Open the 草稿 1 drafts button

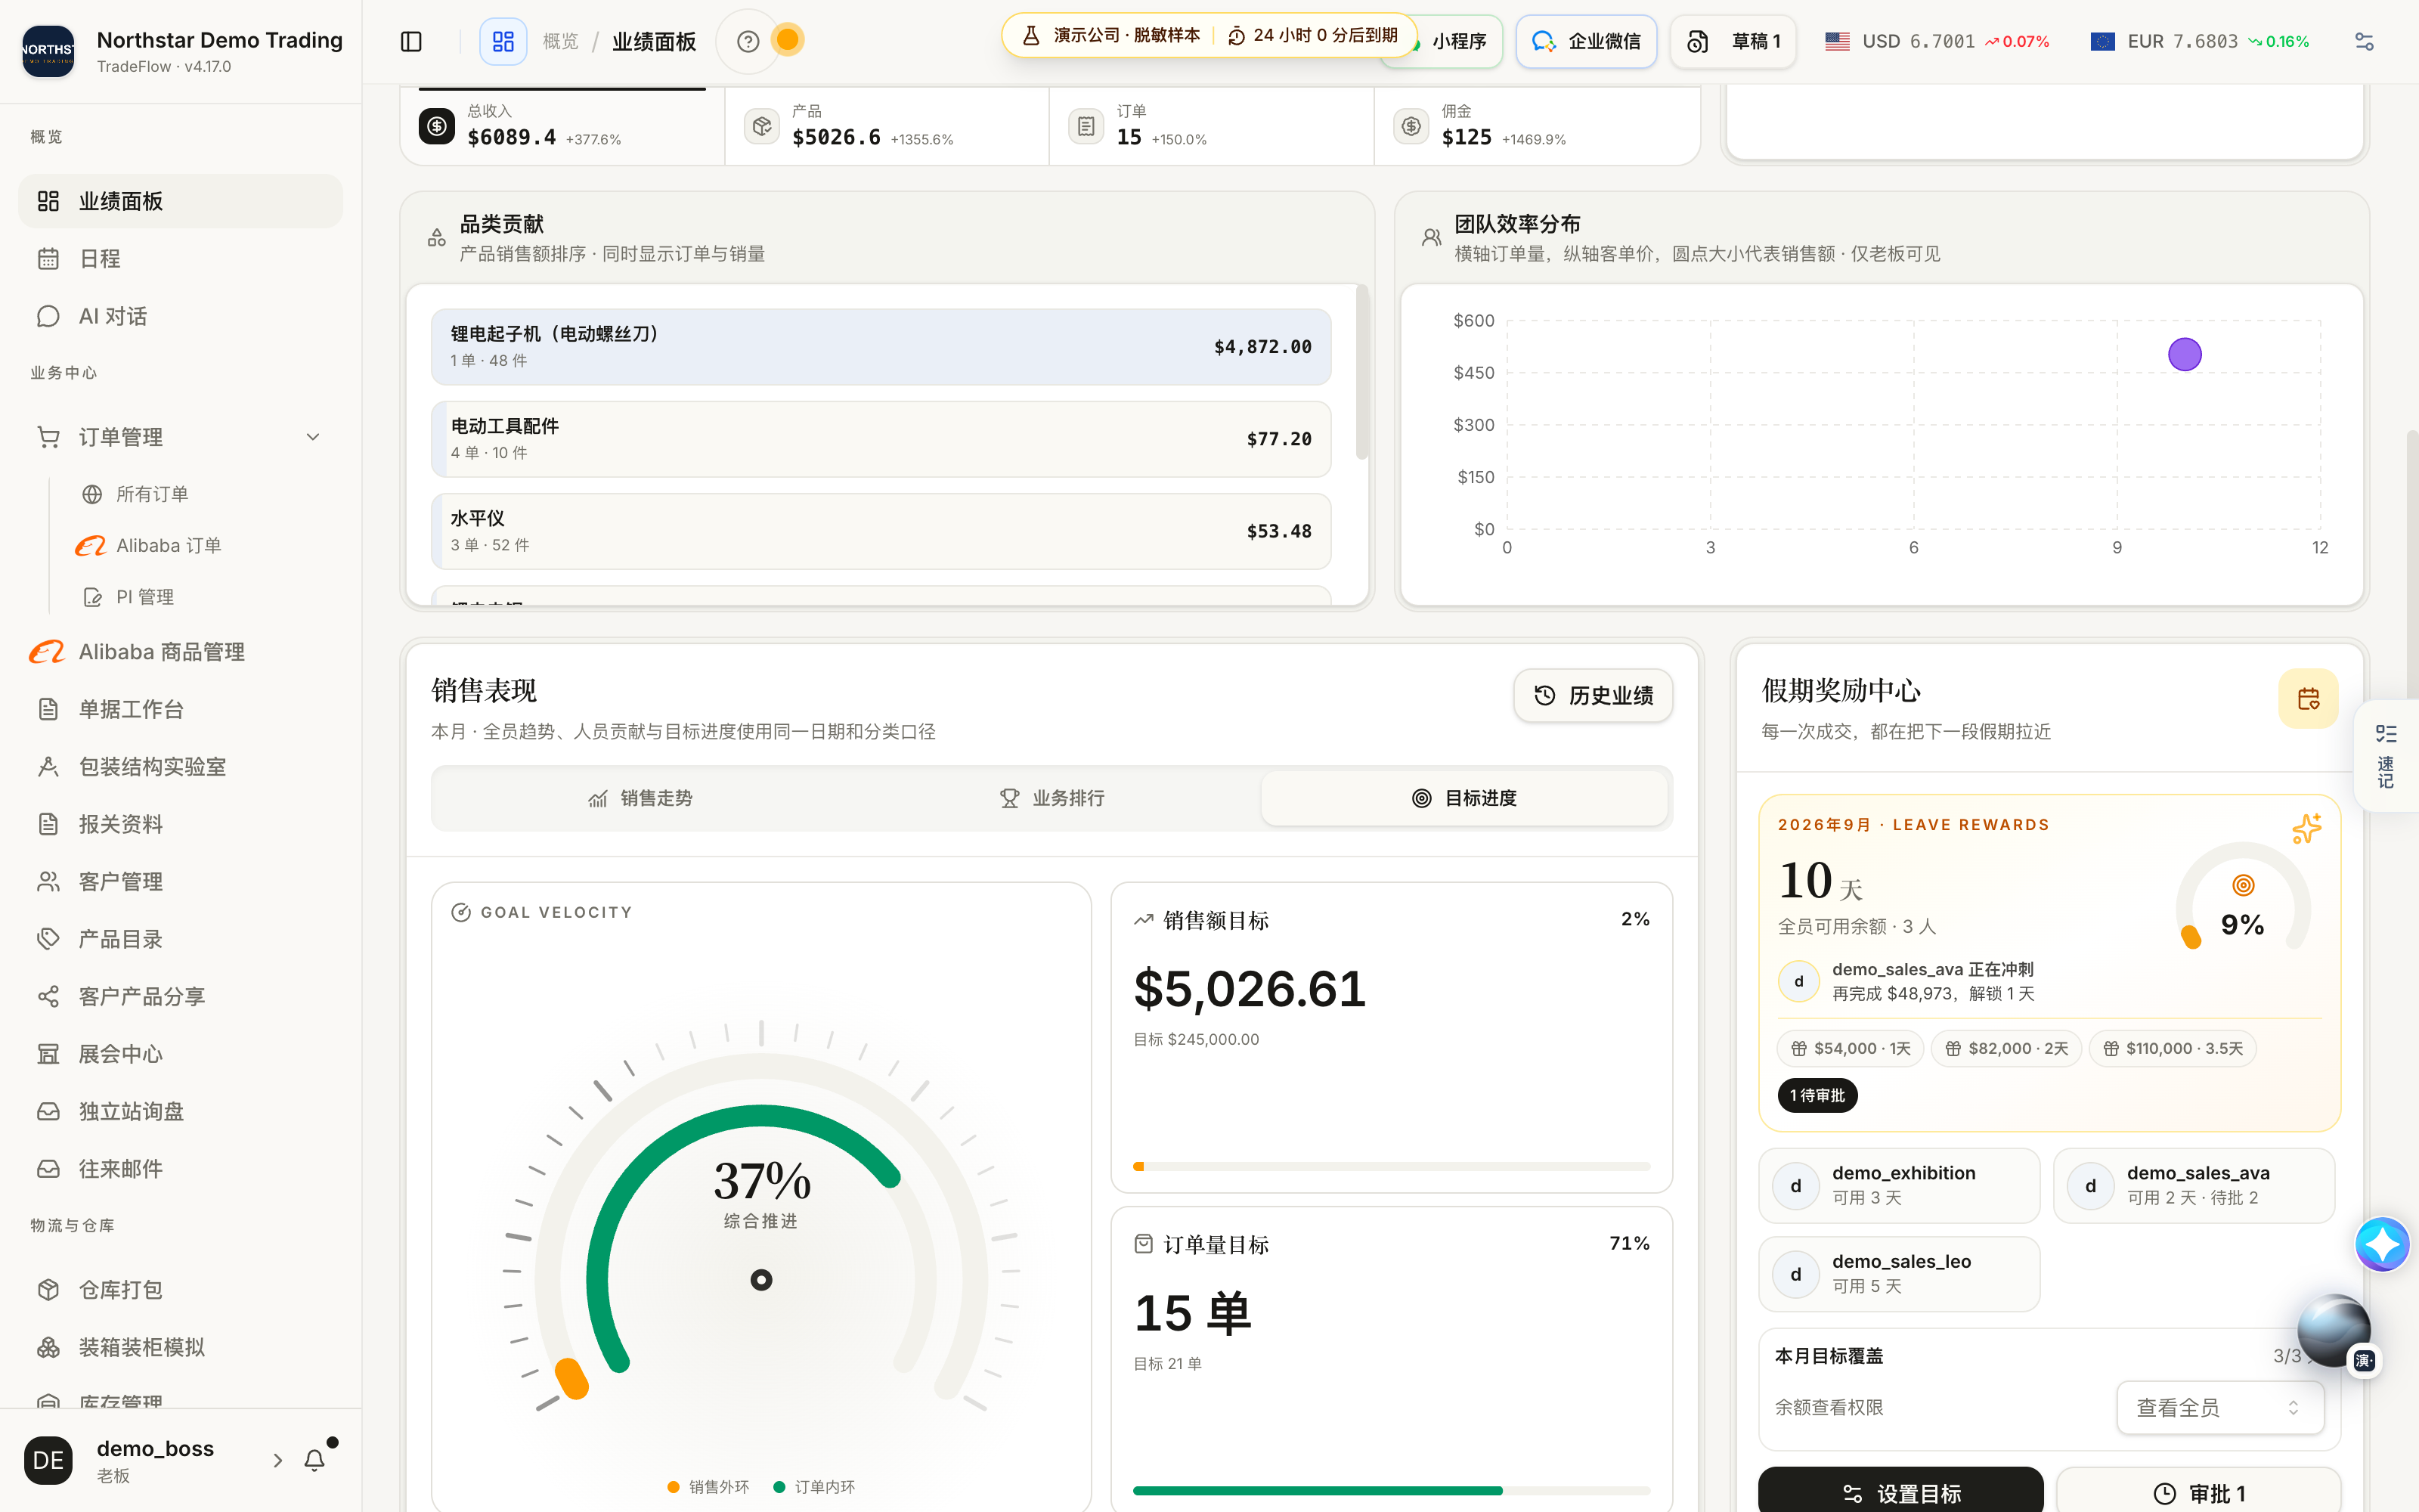click(x=1733, y=41)
